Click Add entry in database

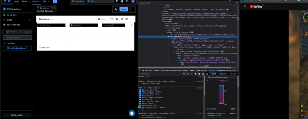coord(44,48)
